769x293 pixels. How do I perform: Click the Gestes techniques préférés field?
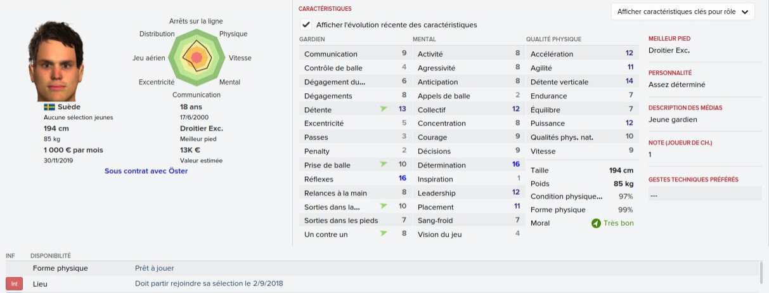[x=704, y=195]
